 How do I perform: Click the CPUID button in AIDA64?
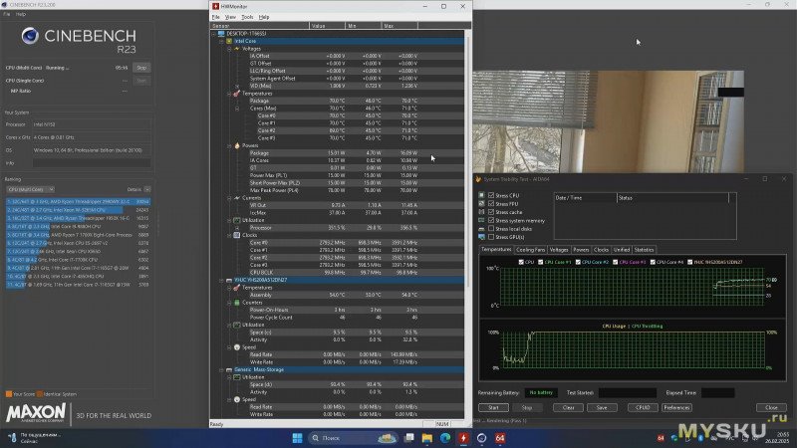pos(643,407)
